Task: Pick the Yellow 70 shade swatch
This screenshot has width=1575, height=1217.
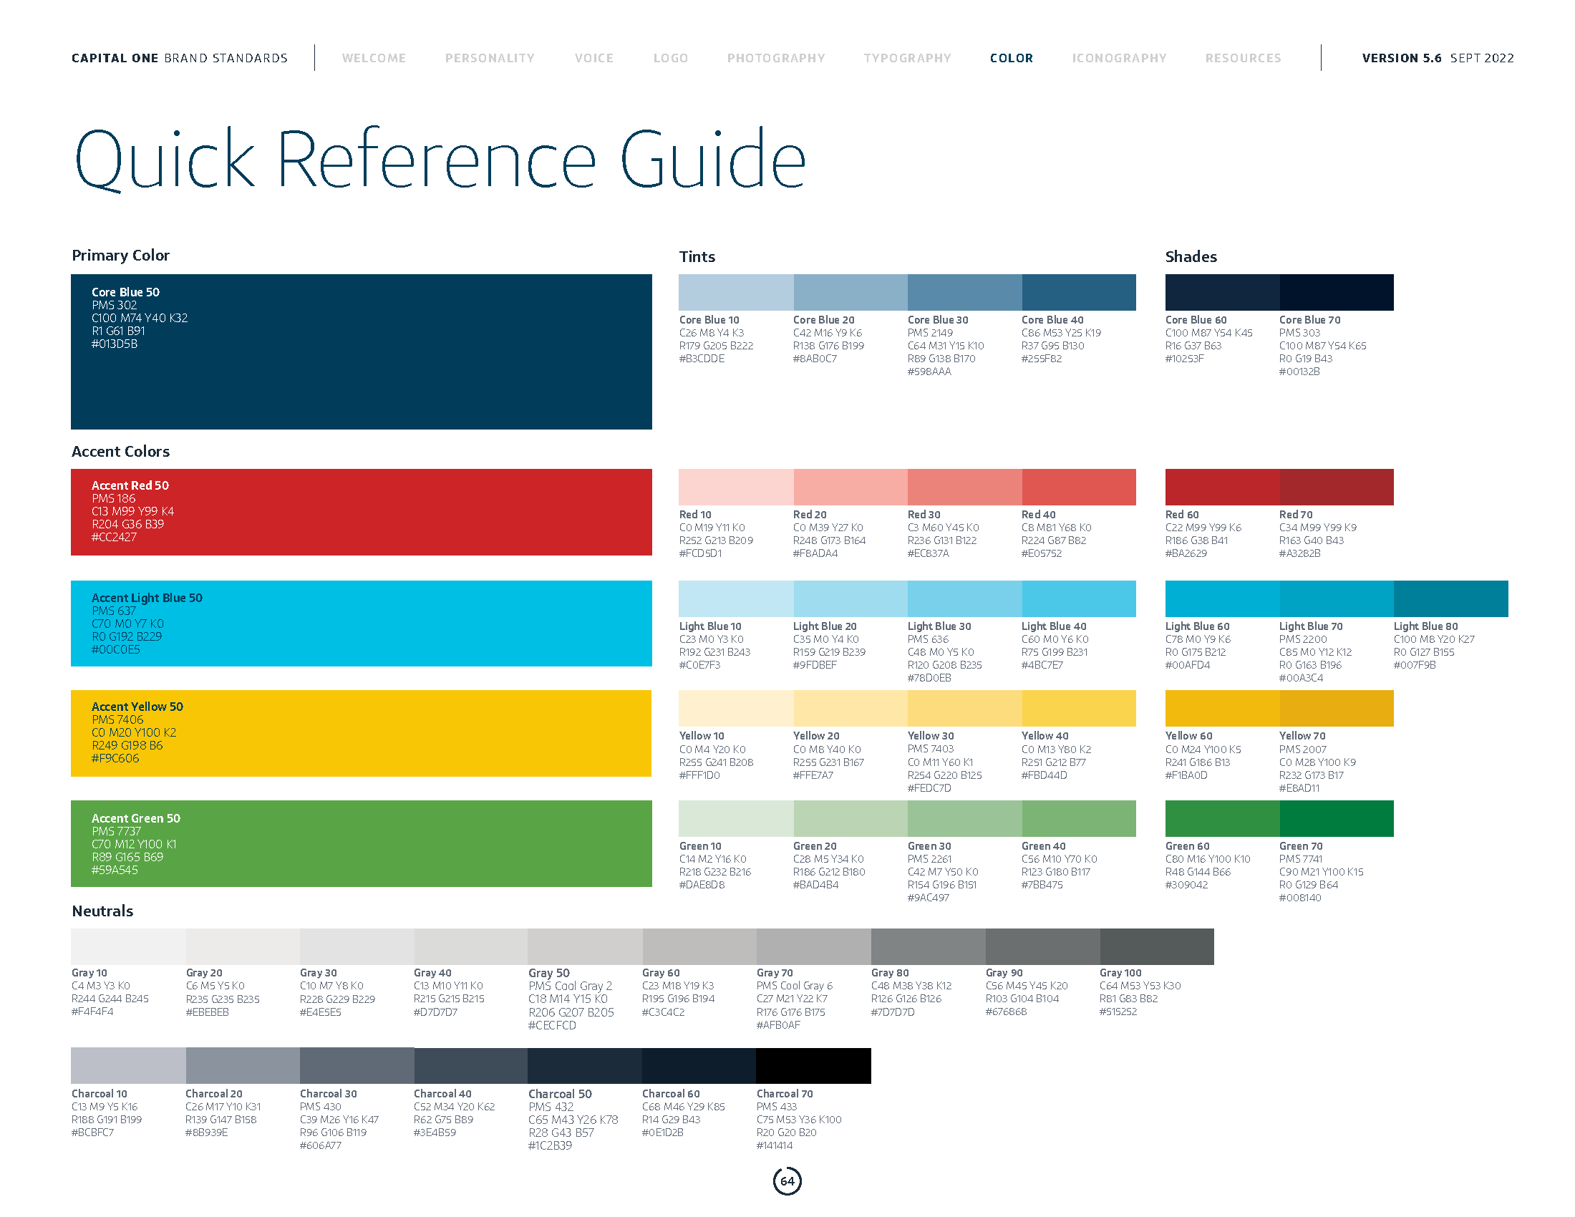Action: 1337,708
